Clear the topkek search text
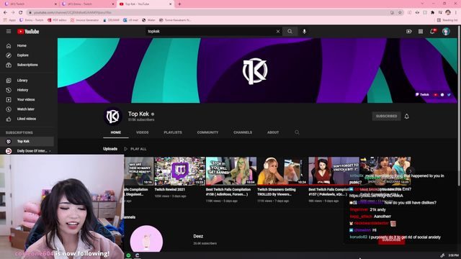 (x=278, y=32)
